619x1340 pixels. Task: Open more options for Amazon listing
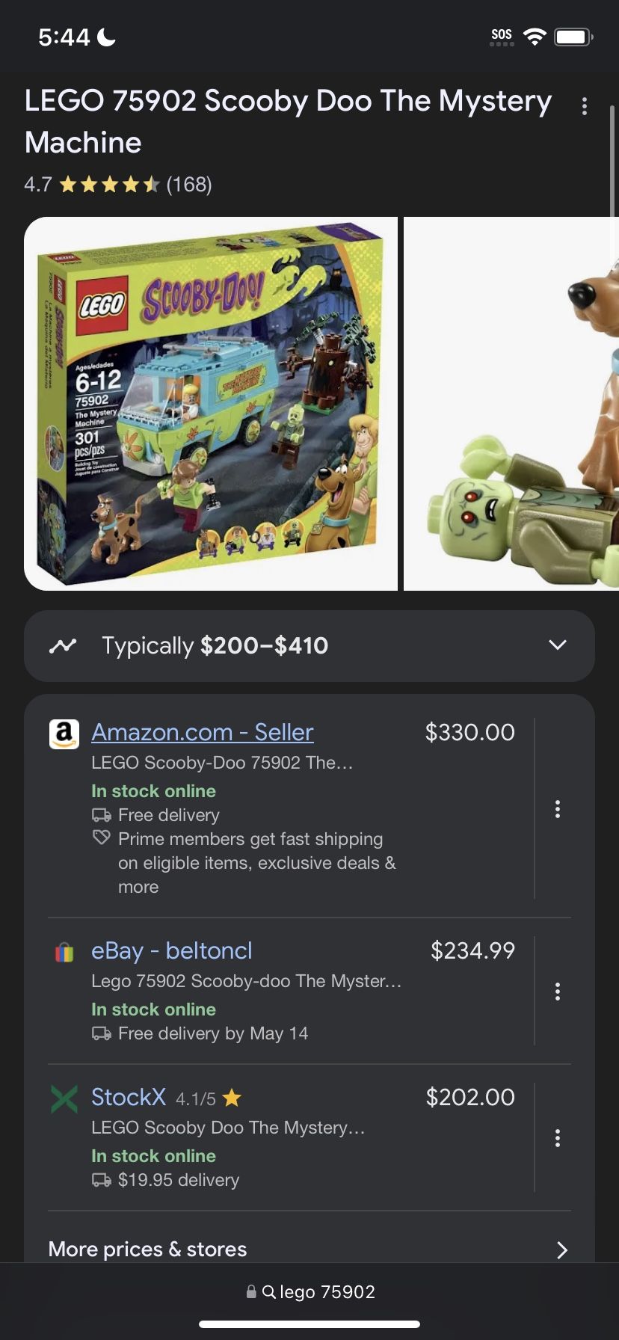pyautogui.click(x=558, y=809)
